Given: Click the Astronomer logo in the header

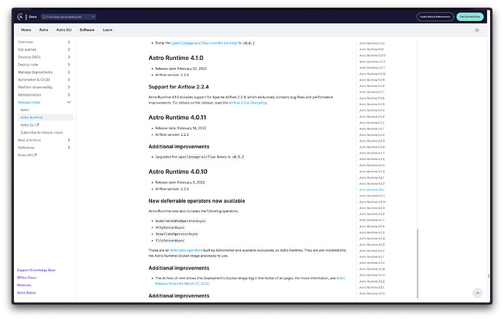Looking at the screenshot, I should (x=20, y=17).
